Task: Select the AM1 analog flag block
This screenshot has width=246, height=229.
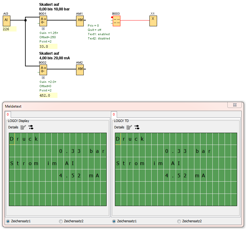Action: [80, 21]
